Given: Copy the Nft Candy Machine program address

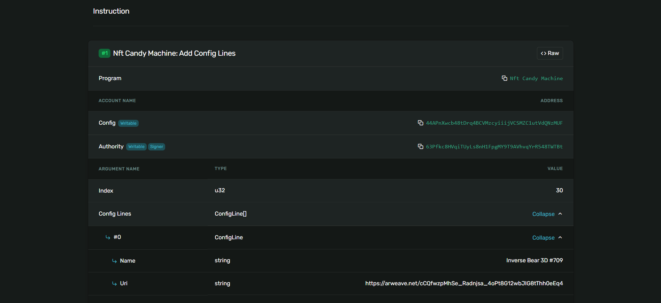Looking at the screenshot, I should pos(504,78).
